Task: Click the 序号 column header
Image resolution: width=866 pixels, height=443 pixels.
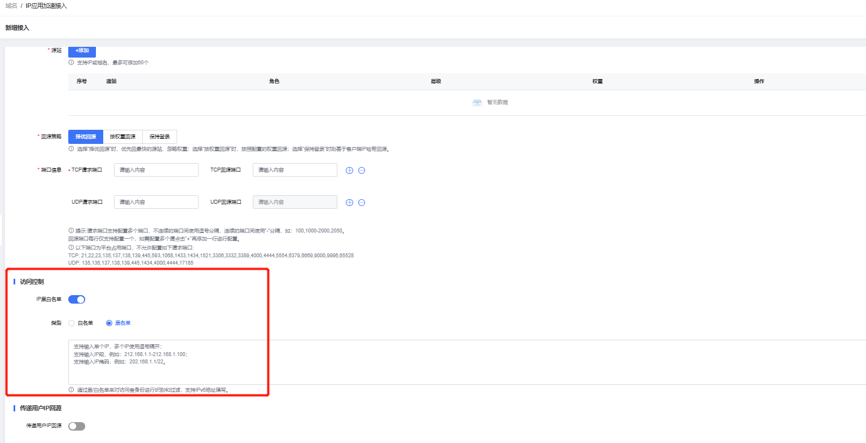Action: point(82,81)
